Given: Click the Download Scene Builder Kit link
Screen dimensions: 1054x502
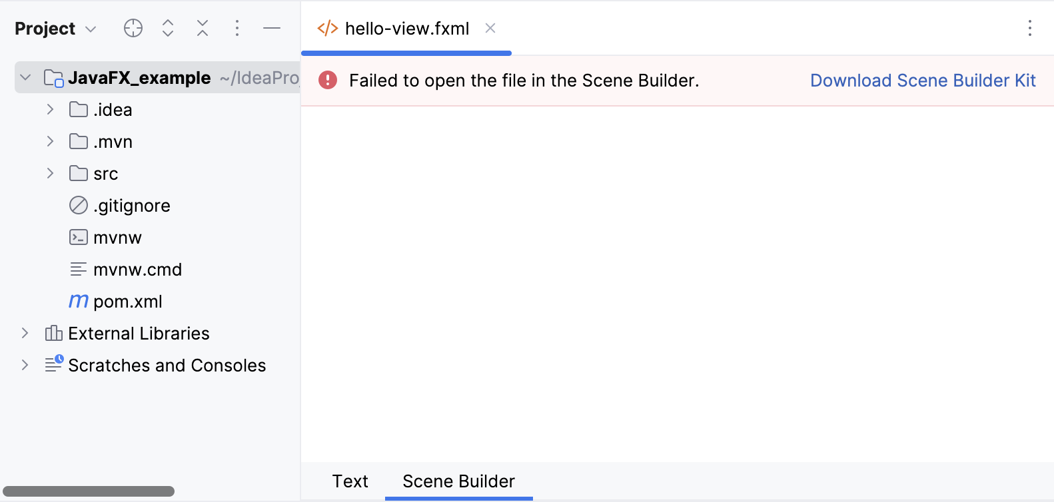Looking at the screenshot, I should point(923,80).
